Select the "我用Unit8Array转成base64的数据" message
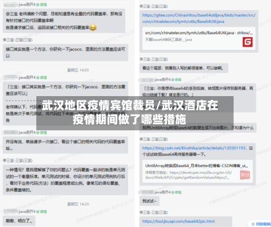Image resolution: width=271 pixels, height=227 pixels. pos(198,128)
